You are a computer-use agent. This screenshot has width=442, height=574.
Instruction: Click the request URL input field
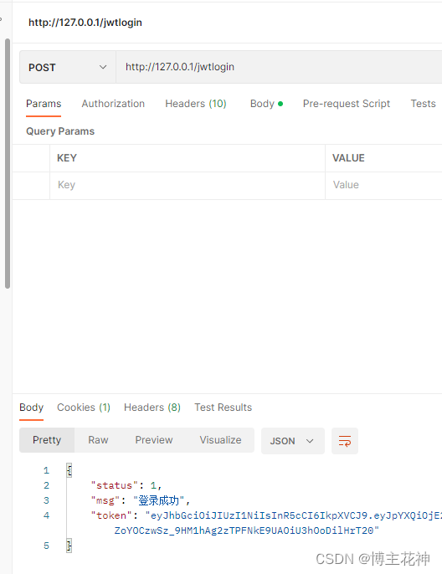tap(279, 67)
